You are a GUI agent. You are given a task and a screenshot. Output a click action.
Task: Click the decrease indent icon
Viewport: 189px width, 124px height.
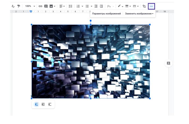(96, 6)
